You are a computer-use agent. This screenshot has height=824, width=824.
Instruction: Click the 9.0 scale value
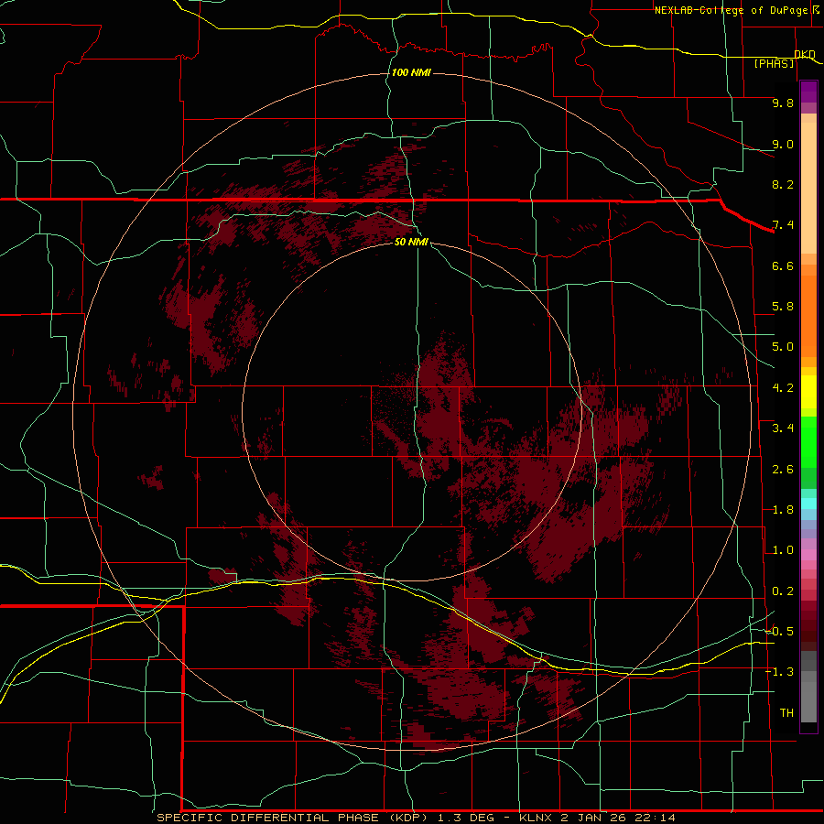coord(783,144)
